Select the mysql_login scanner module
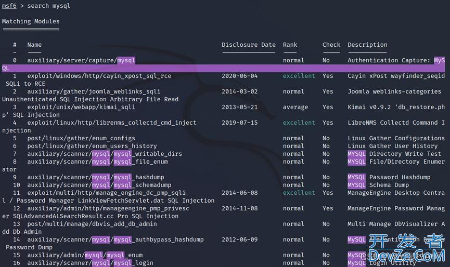Image resolution: width=450 pixels, height=267 pixels. click(90, 263)
